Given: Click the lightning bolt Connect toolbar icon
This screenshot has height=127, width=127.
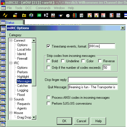Looking at the screenshot, I should coord(5,15).
